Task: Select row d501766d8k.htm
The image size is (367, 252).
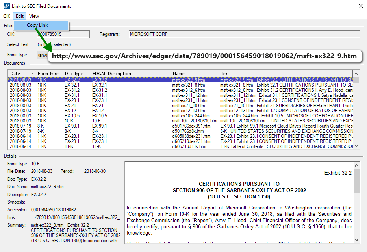Action: [x=180, y=131]
